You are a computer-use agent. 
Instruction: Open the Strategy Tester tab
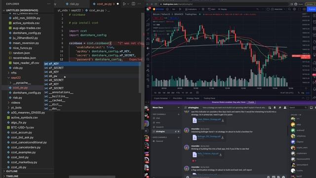click(x=193, y=98)
